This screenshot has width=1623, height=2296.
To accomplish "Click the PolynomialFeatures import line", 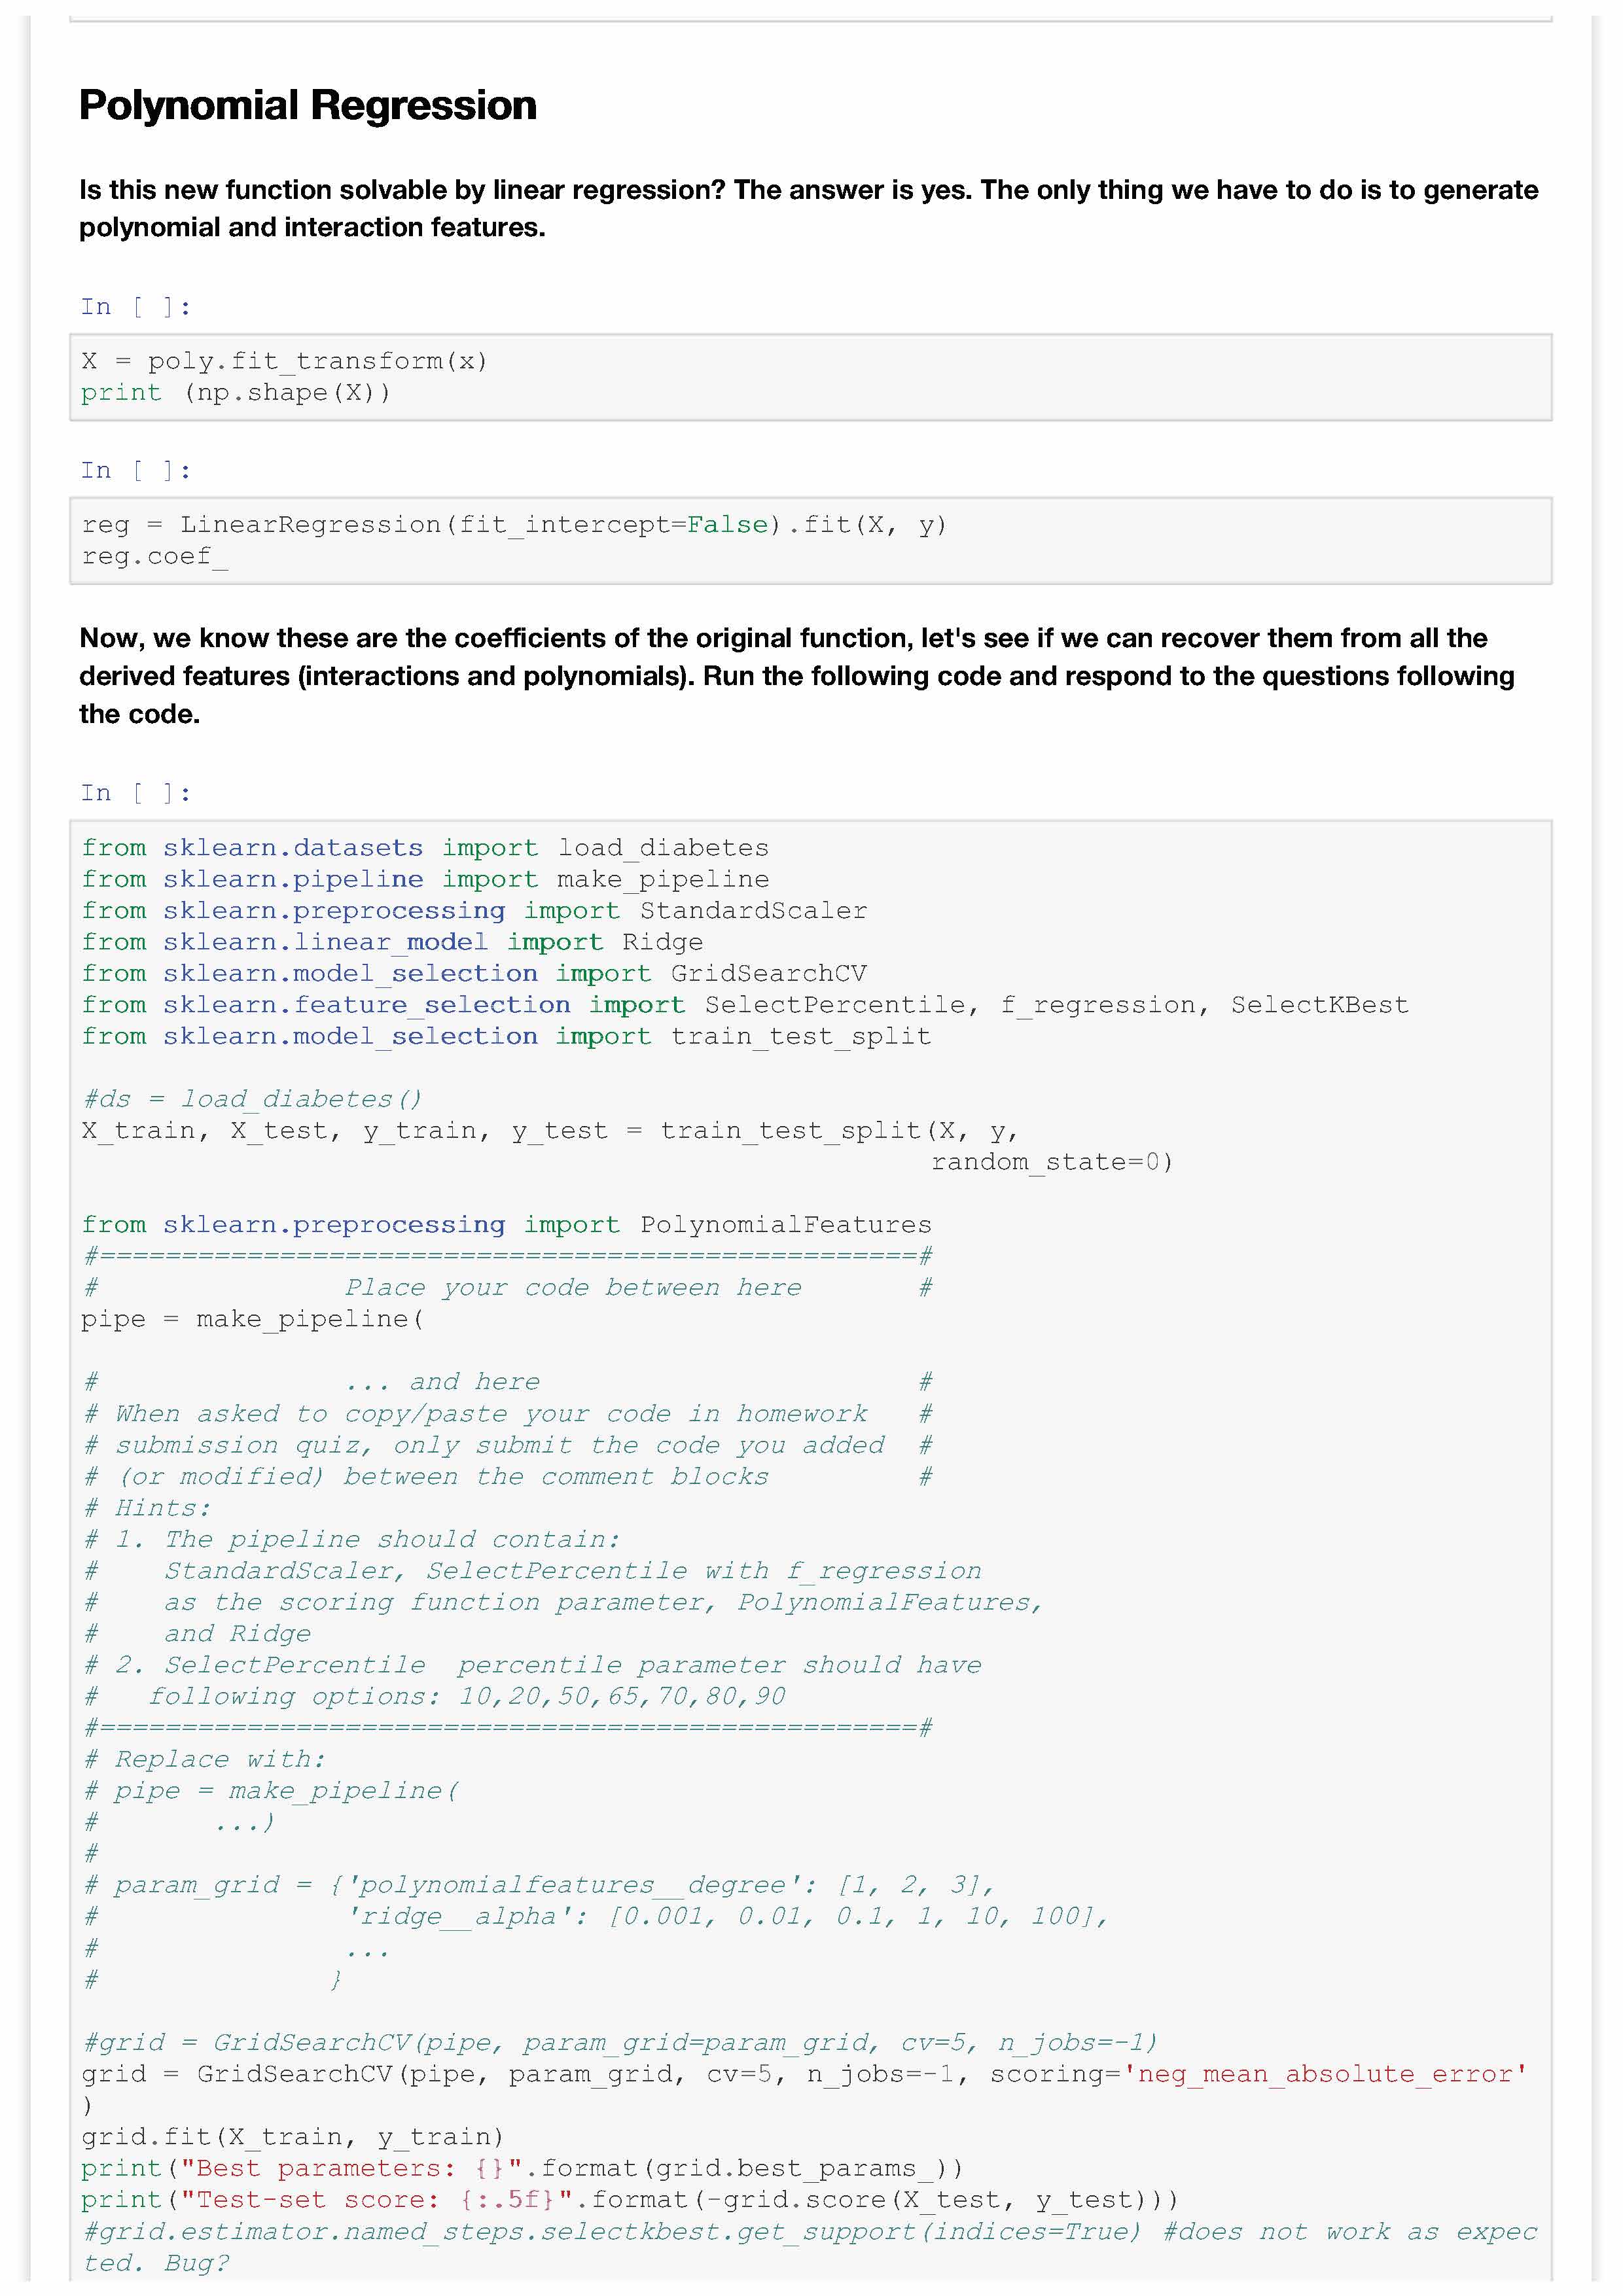I will click(x=506, y=1225).
